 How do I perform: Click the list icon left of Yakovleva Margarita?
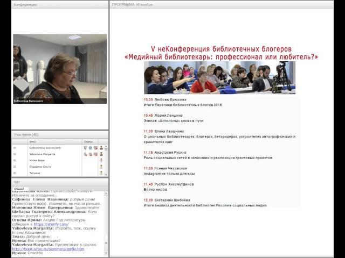tap(15, 154)
